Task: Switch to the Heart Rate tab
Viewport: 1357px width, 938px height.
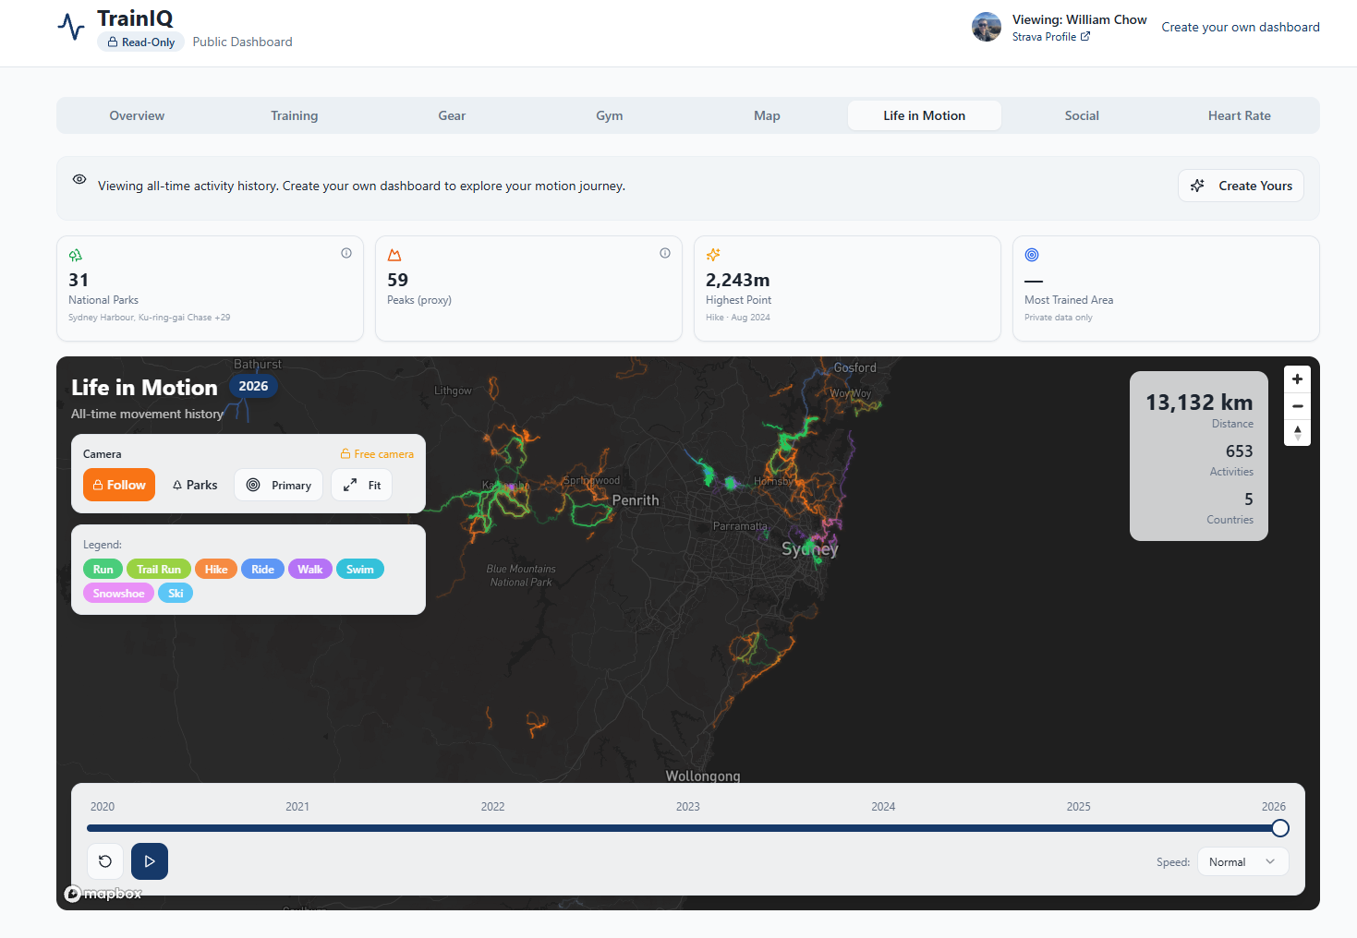Action: [1239, 115]
